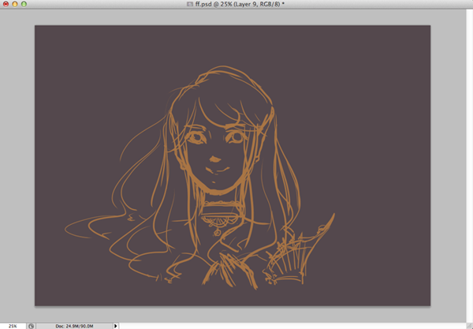Zoom the window using the green button

(24, 4)
